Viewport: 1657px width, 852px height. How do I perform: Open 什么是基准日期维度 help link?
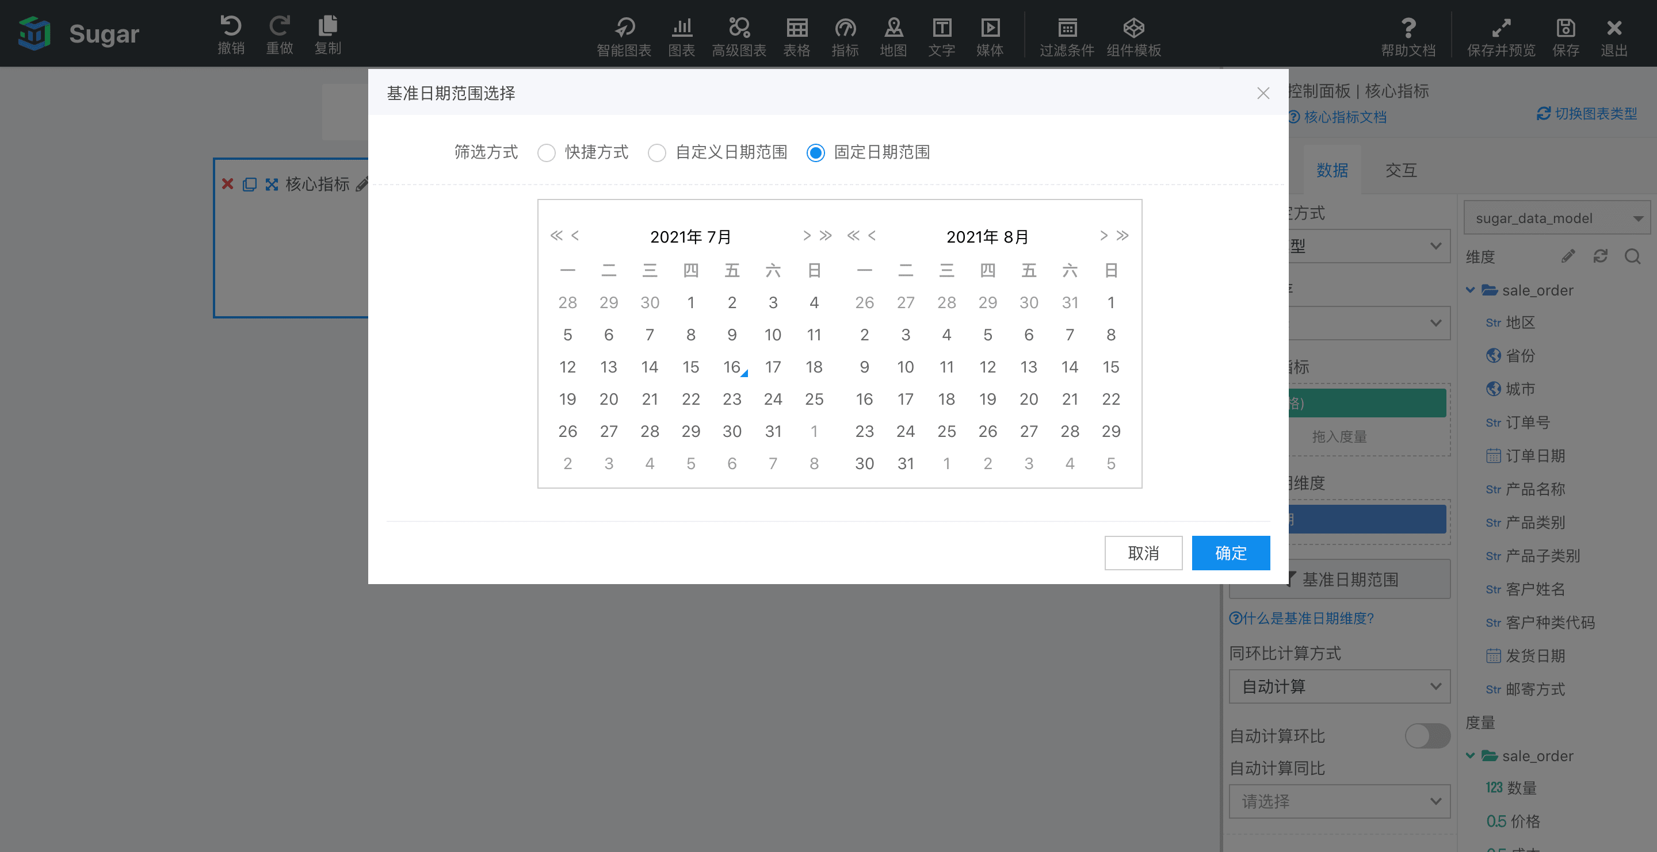coord(1301,618)
